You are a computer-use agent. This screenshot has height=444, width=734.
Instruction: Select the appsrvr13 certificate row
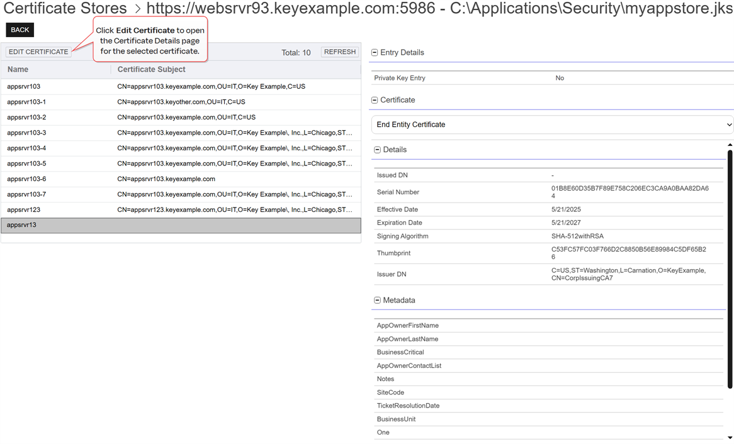pyautogui.click(x=22, y=225)
